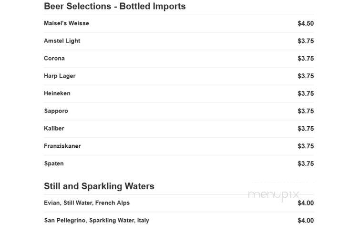This screenshot has height=234, width=359.
Task: Click the $3.75 price beside Heineken
Action: click(306, 93)
